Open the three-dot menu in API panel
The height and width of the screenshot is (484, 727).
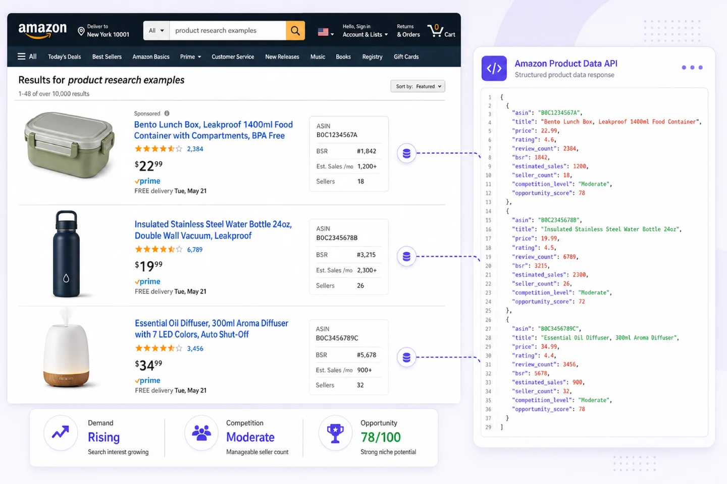tap(692, 68)
